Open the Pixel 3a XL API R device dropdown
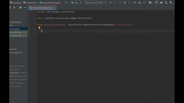 (x=95, y=3)
